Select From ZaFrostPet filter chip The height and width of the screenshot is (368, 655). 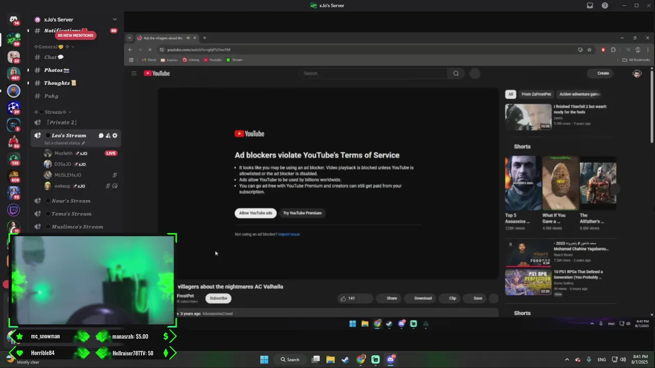point(536,94)
